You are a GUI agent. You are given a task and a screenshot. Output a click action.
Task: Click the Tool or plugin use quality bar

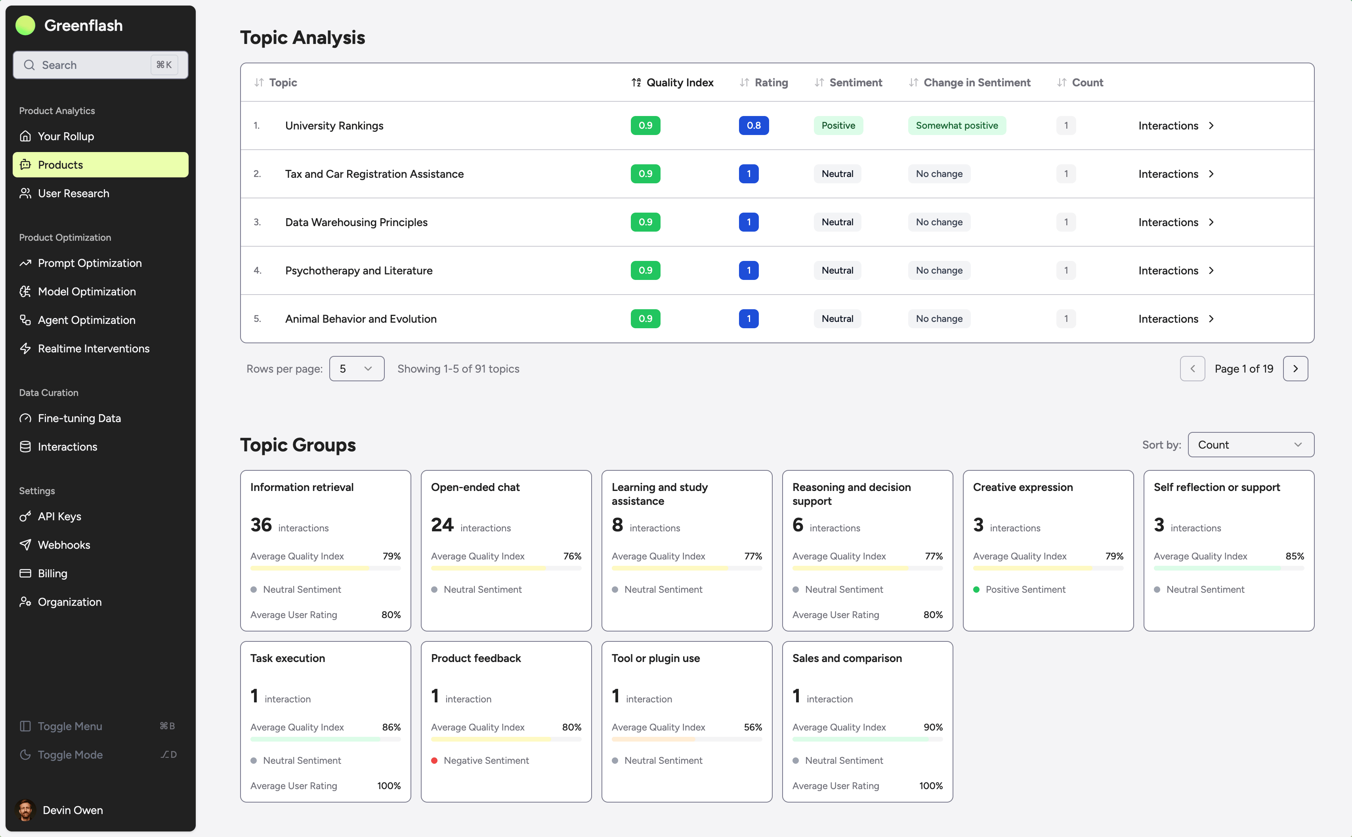coord(687,740)
